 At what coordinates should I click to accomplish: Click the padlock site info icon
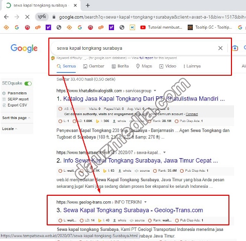point(54,17)
